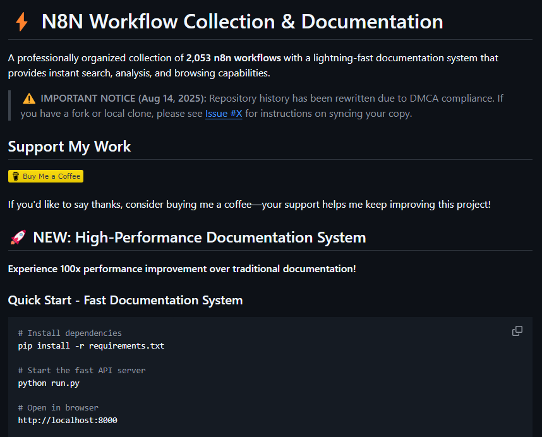The height and width of the screenshot is (437, 542).
Task: Click 'IMPORTANT NOTICE (Aug 14, 2025)' text
Action: pos(123,99)
